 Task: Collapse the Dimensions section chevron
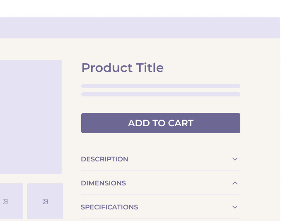(235, 183)
